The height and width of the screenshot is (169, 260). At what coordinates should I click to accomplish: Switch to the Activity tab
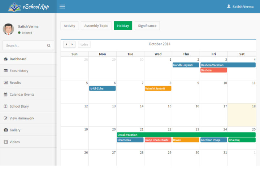(x=69, y=26)
